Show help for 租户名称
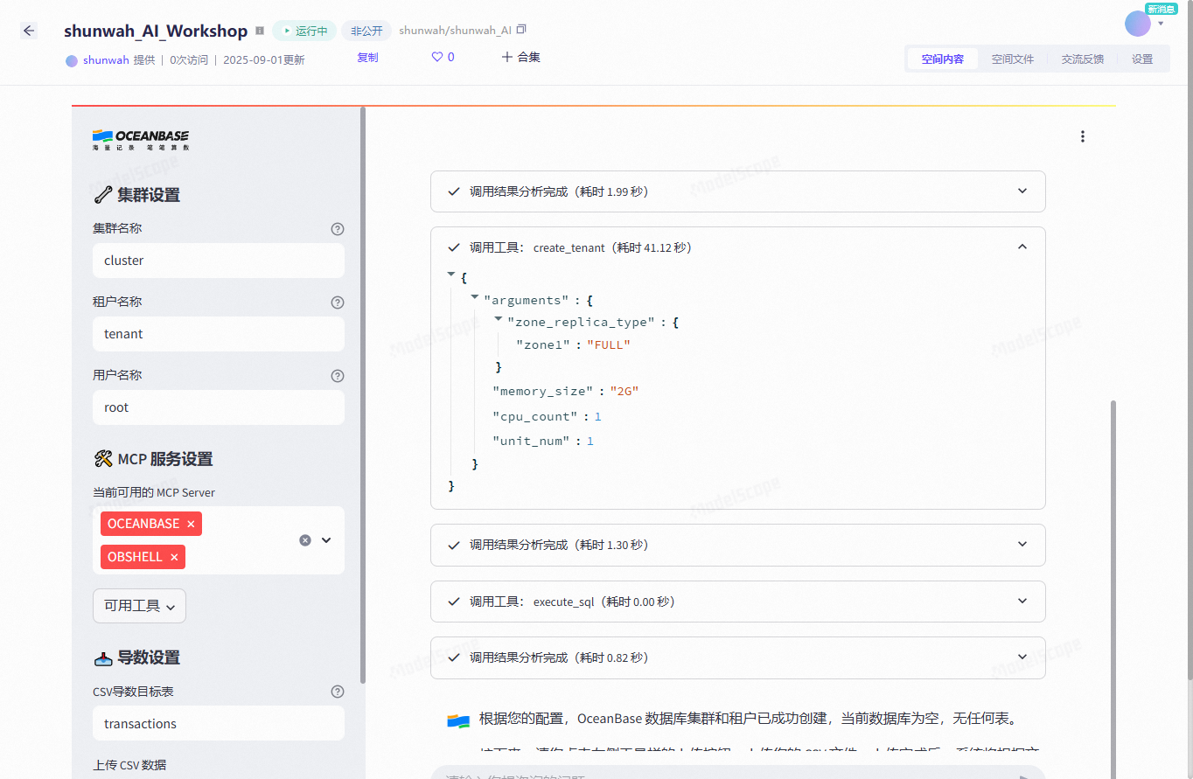Image resolution: width=1193 pixels, height=779 pixels. point(338,303)
